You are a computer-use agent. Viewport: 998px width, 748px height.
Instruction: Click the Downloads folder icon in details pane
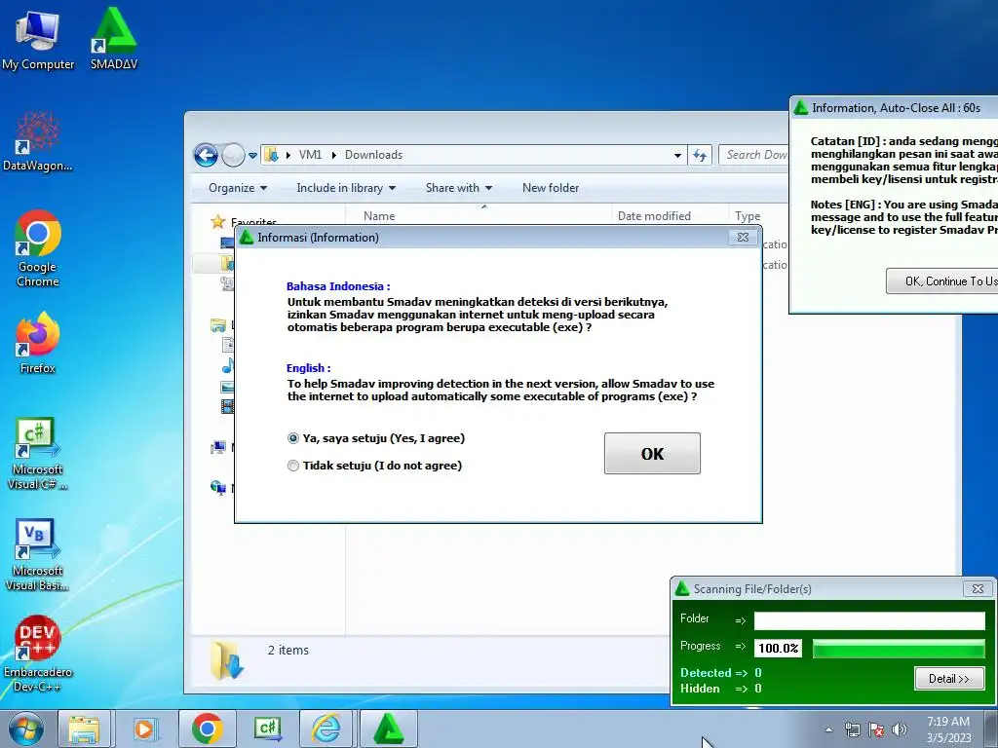(x=226, y=660)
